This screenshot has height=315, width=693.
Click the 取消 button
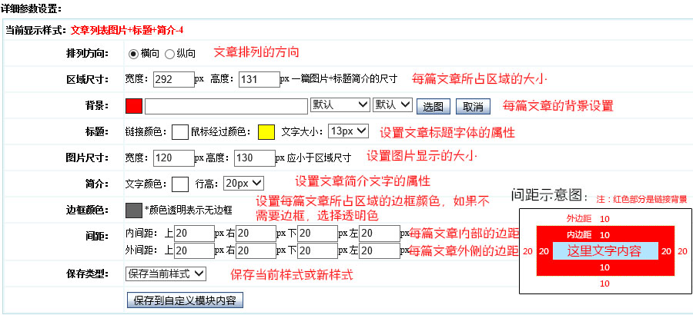click(474, 106)
